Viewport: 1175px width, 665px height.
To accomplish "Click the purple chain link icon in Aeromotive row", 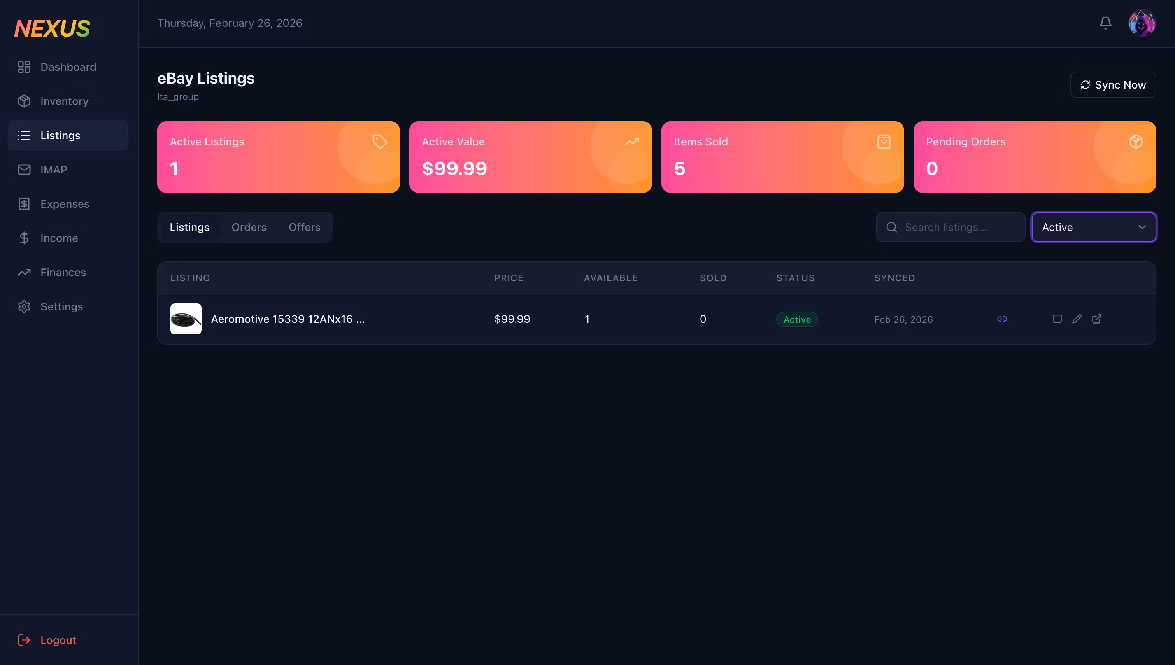I will pos(1002,319).
